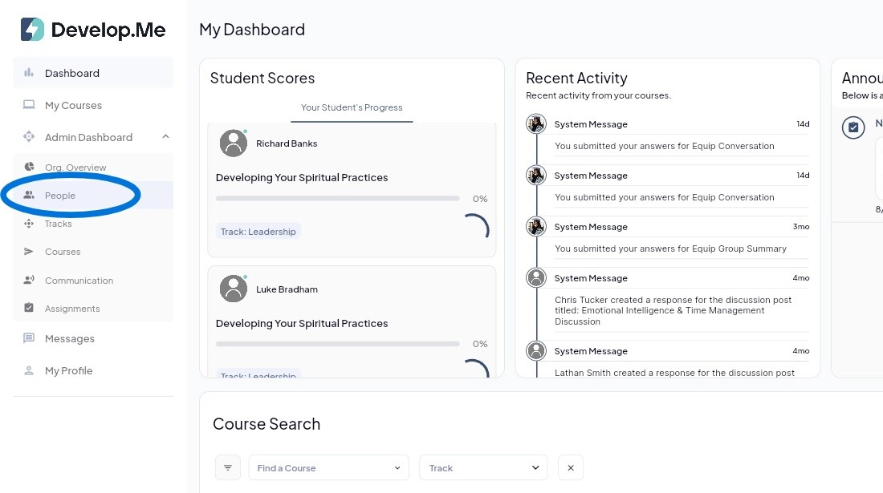Select the Your Student's Progress tab
The width and height of the screenshot is (883, 493).
pos(352,107)
